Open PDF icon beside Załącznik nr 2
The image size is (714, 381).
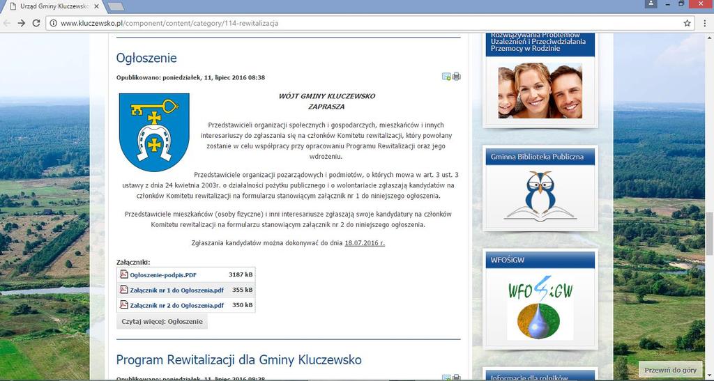(124, 304)
